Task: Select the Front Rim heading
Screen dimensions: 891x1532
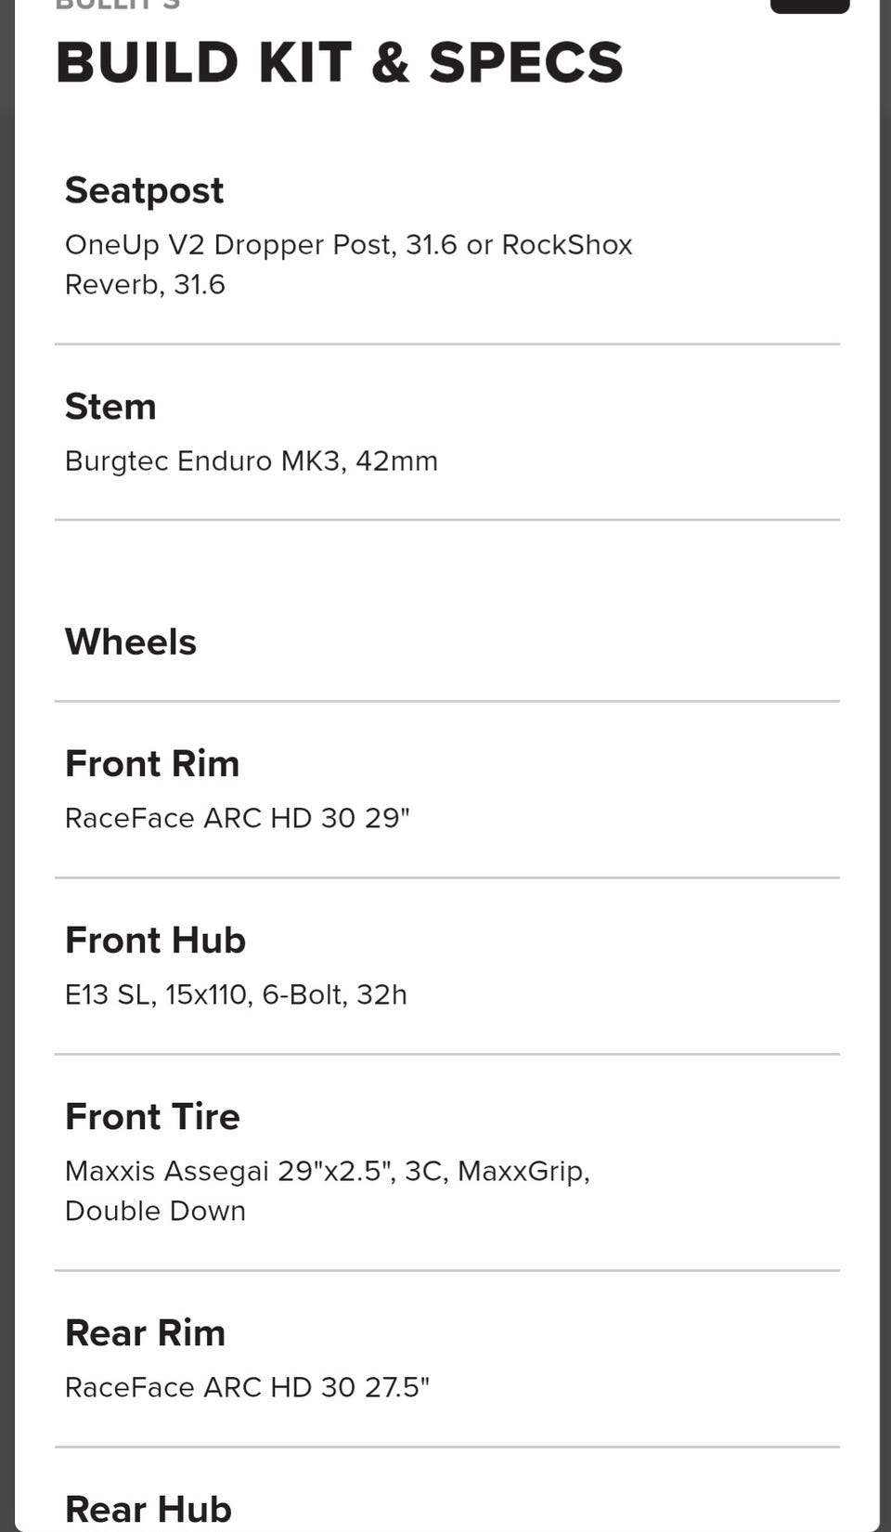Action: pyautogui.click(x=152, y=764)
